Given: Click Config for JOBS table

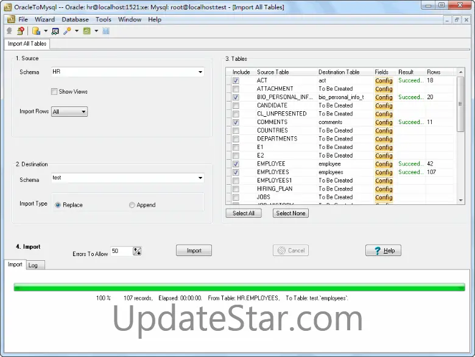Looking at the screenshot, I should 384,197.
